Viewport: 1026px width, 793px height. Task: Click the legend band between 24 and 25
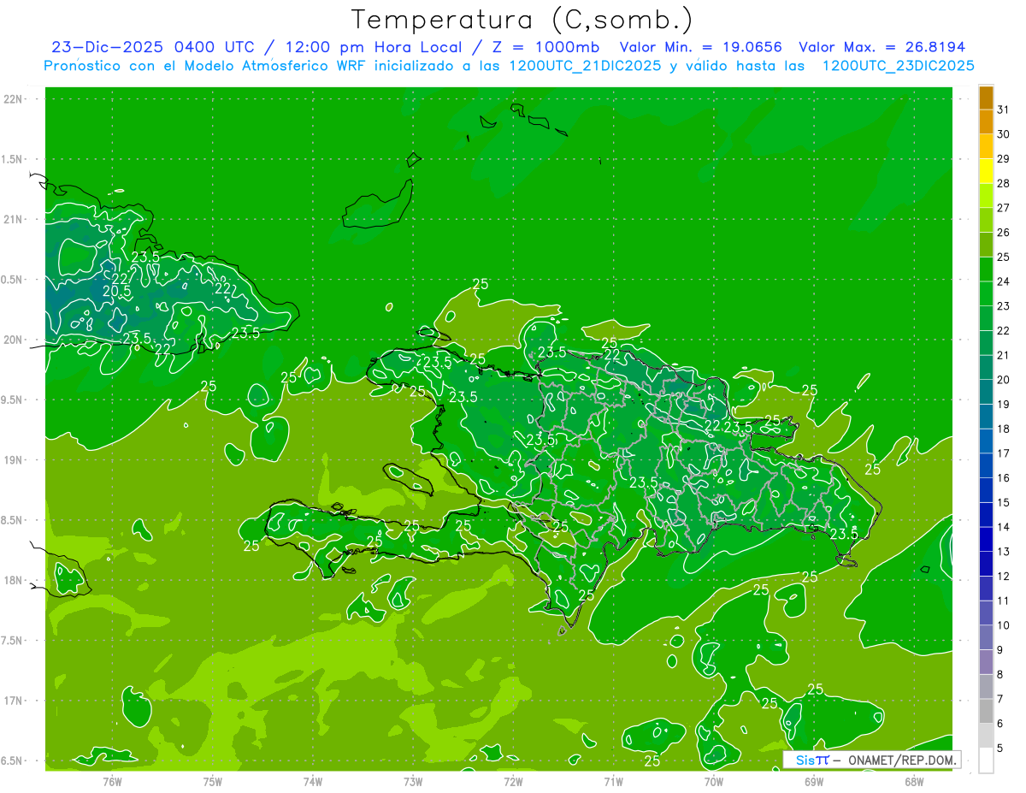(x=986, y=269)
